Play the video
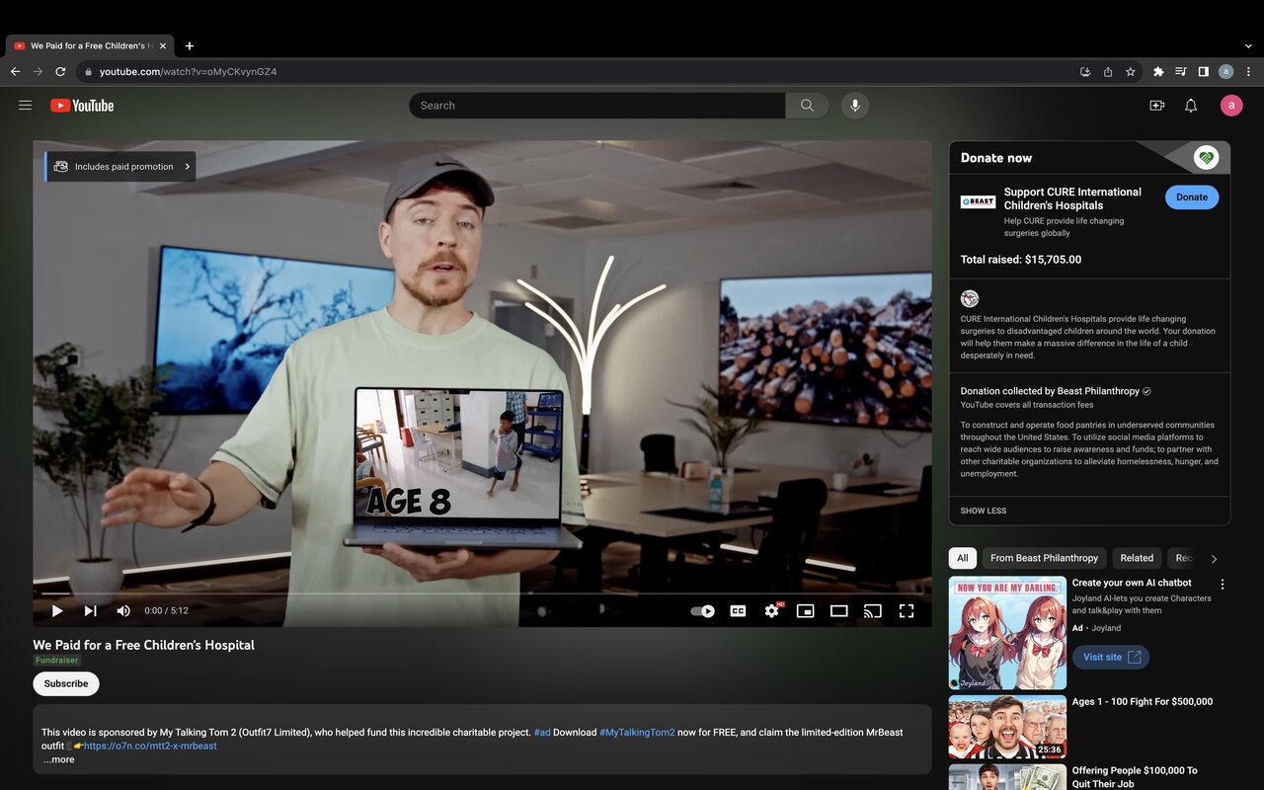 tap(56, 610)
